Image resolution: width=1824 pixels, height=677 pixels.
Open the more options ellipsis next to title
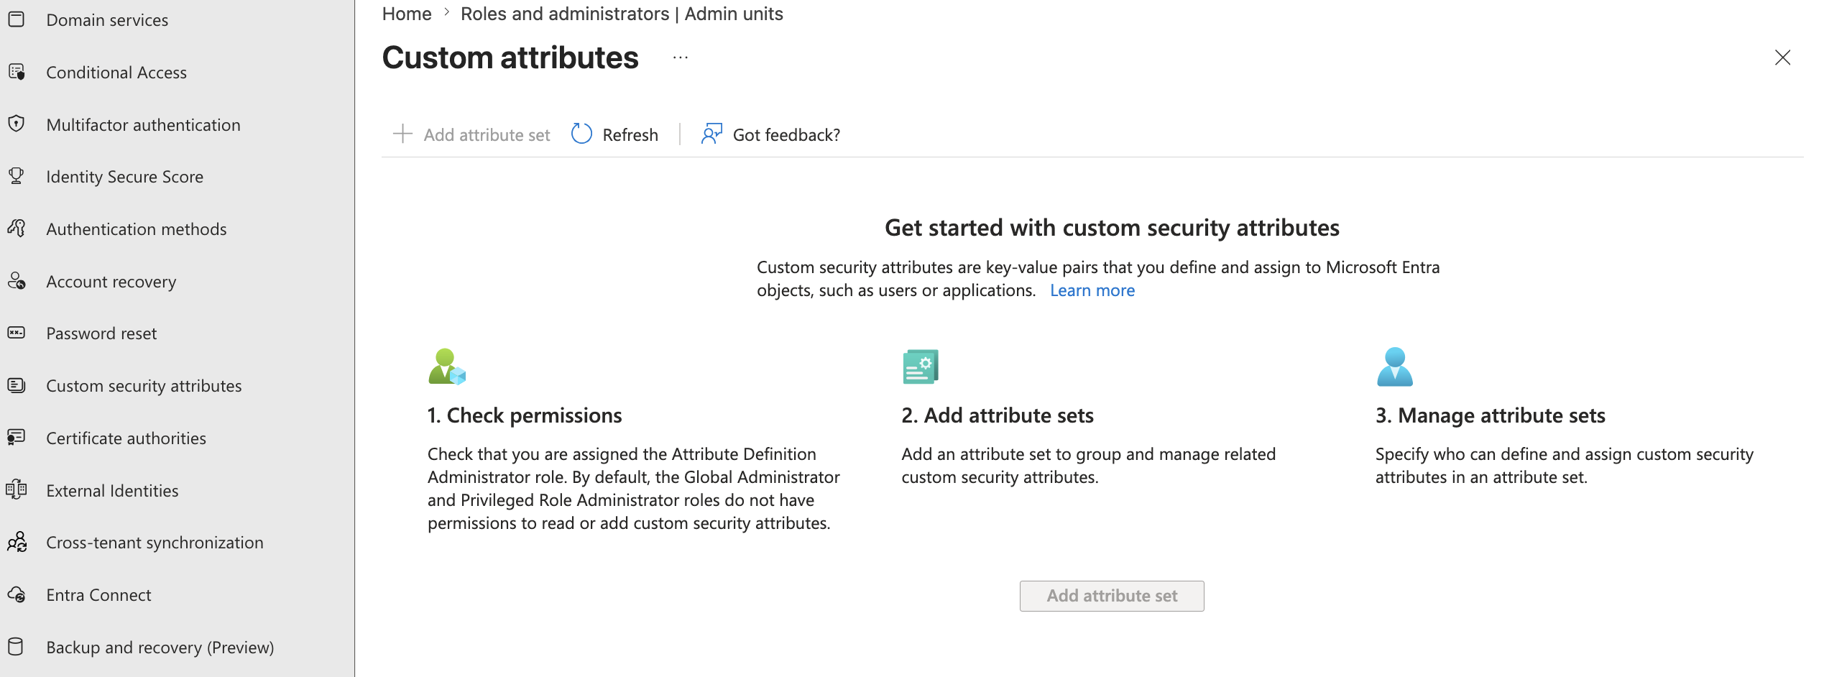click(681, 57)
